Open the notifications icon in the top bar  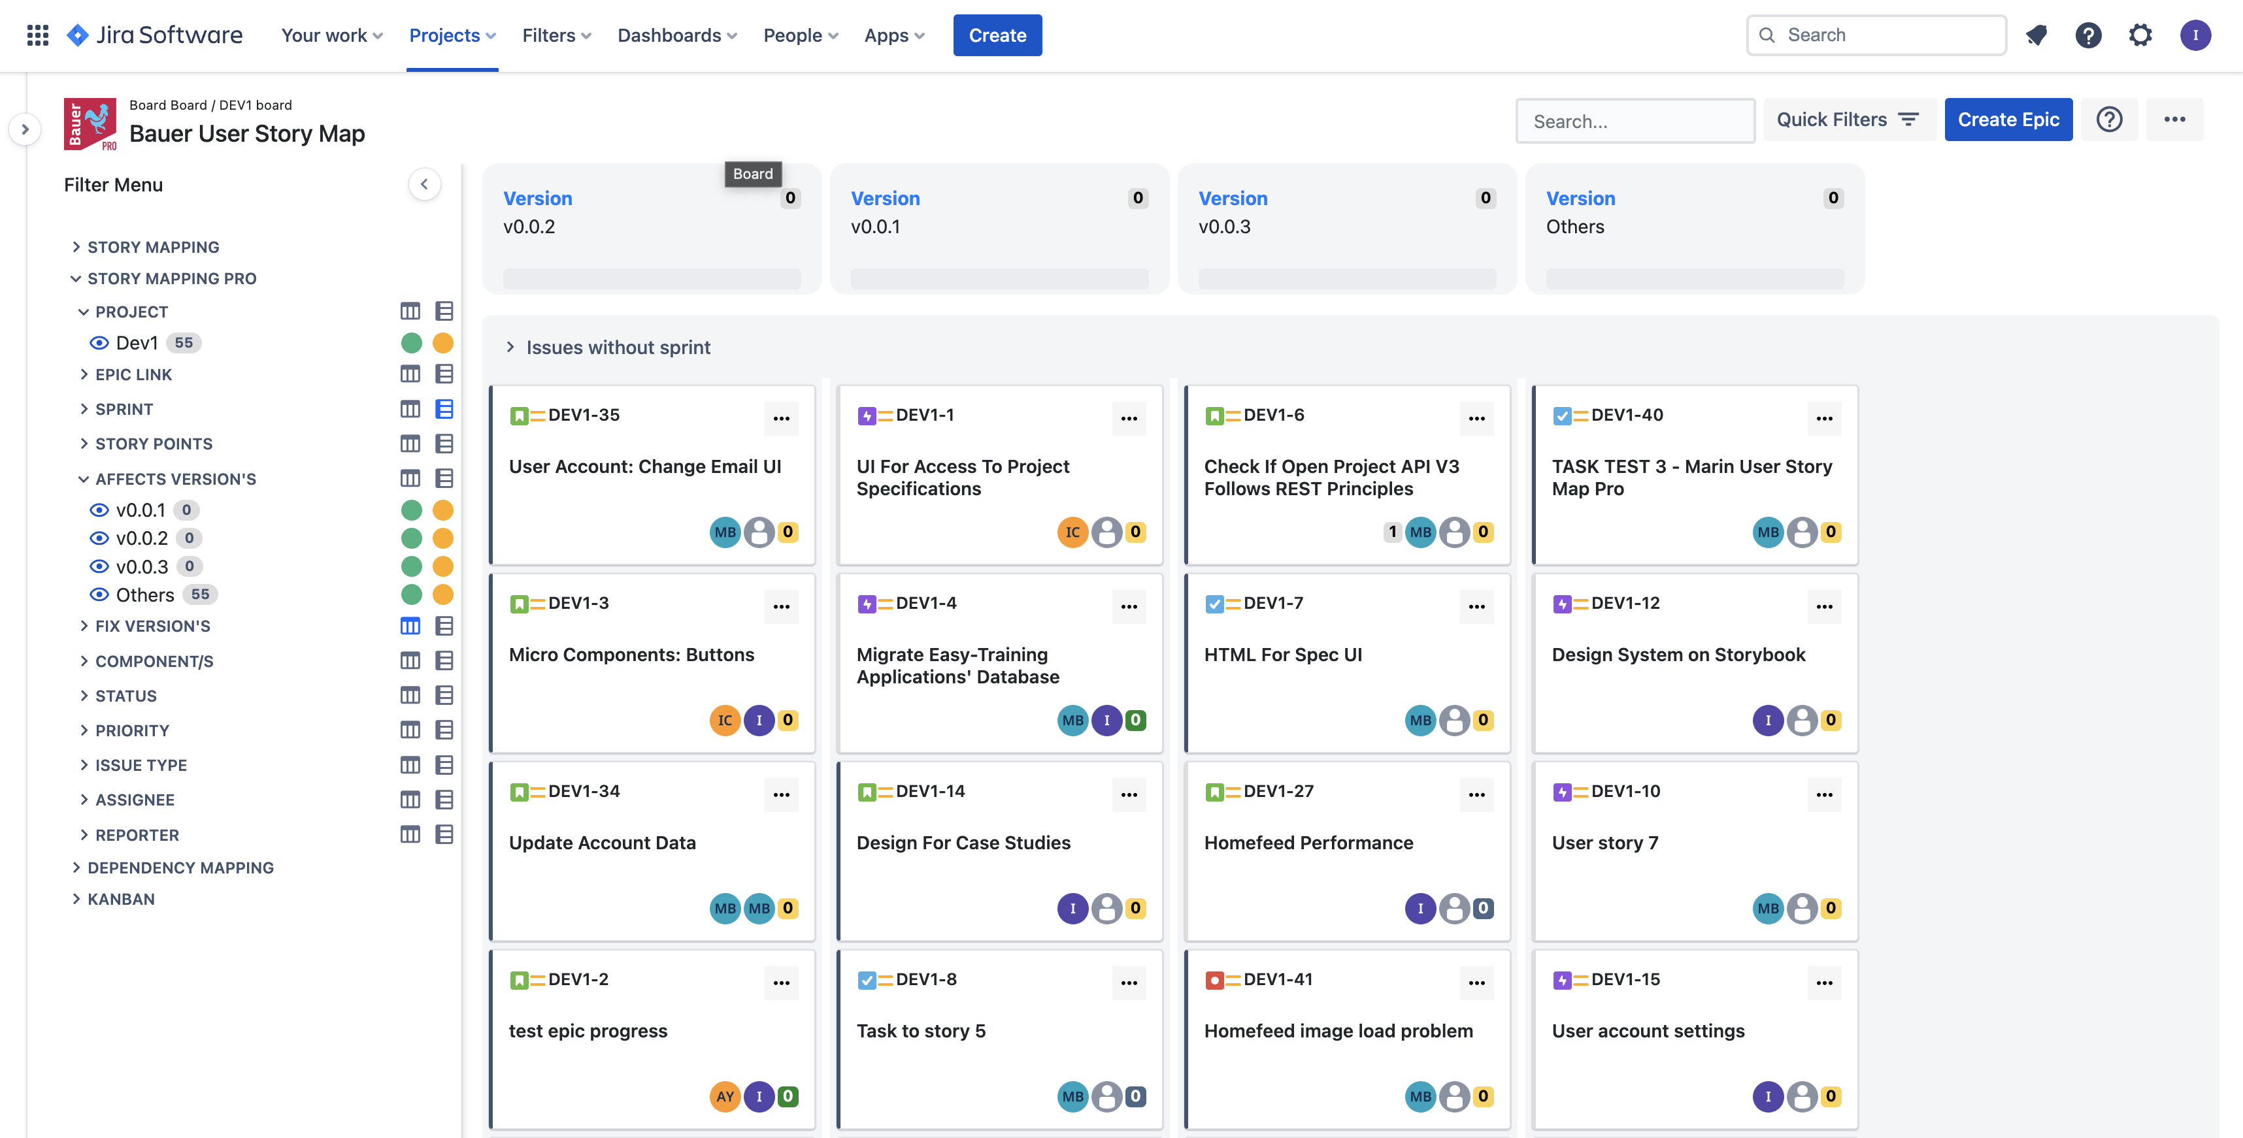(x=2036, y=35)
